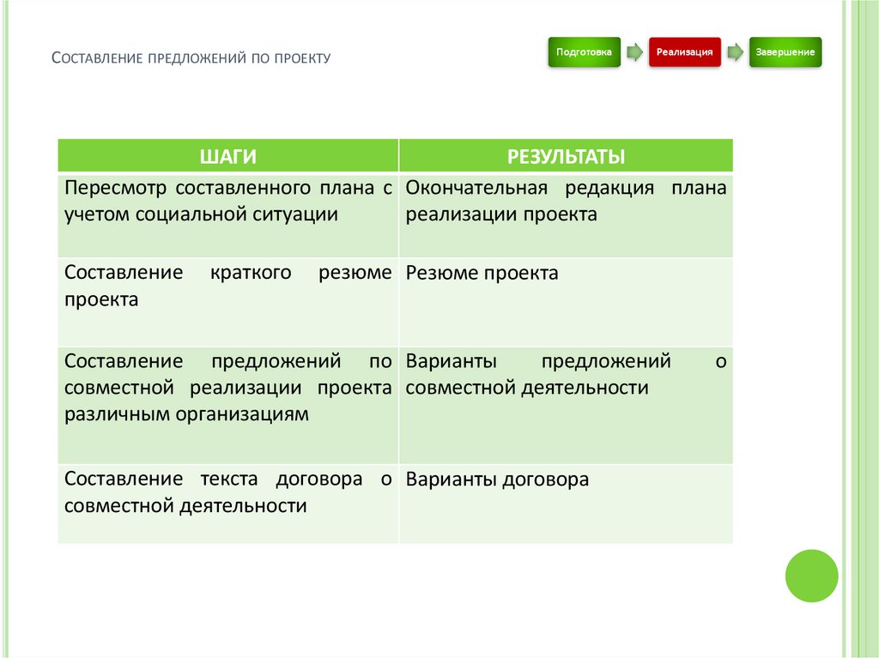This screenshot has height=658, width=879.
Task: Click the slide title Составление предложений по проекту
Action: pos(192,57)
